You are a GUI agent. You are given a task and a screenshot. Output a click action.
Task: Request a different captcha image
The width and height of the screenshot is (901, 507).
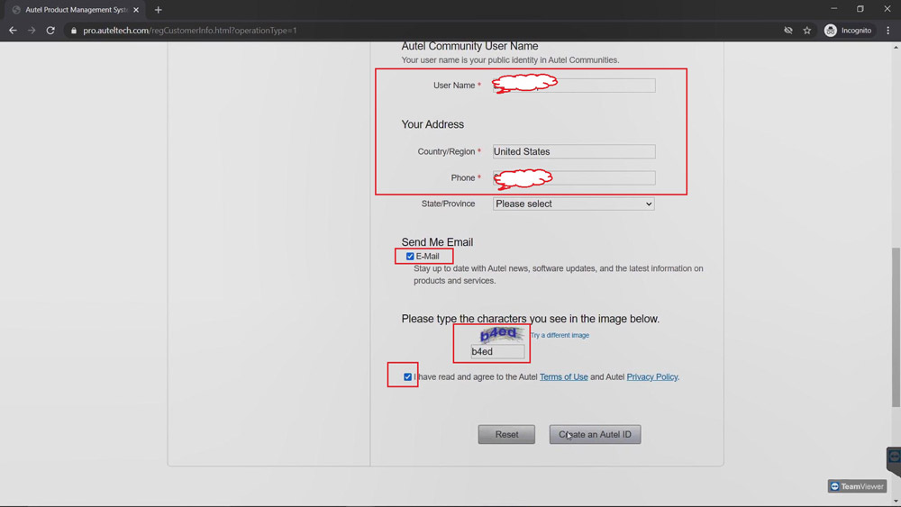(x=560, y=335)
